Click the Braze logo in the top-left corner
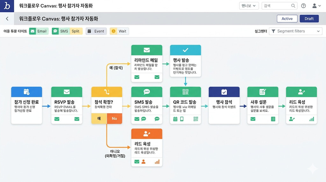This screenshot has height=182, width=326. 7,6
